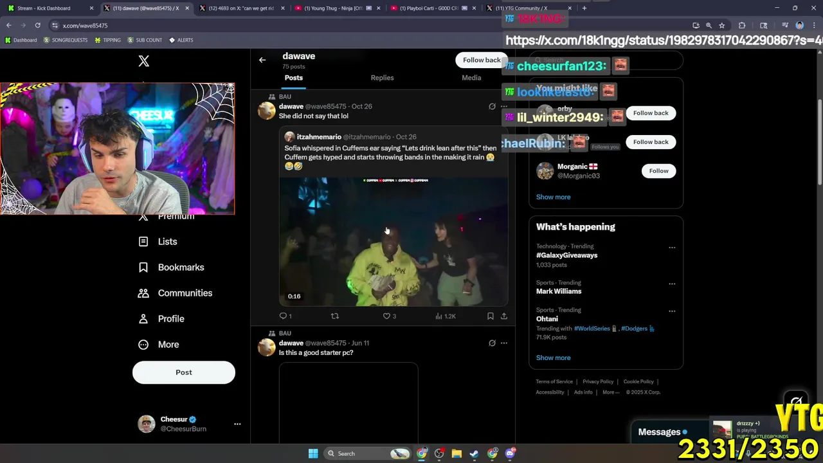
Task: Click the browser reload button
Action: [37, 25]
